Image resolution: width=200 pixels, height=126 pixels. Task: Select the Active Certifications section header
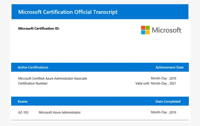coord(33,67)
